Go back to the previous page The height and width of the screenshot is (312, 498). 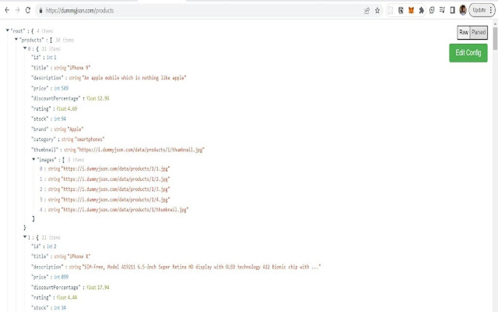(7, 10)
